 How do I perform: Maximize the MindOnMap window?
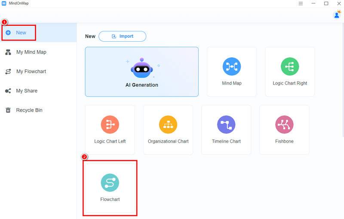pos(326,3)
